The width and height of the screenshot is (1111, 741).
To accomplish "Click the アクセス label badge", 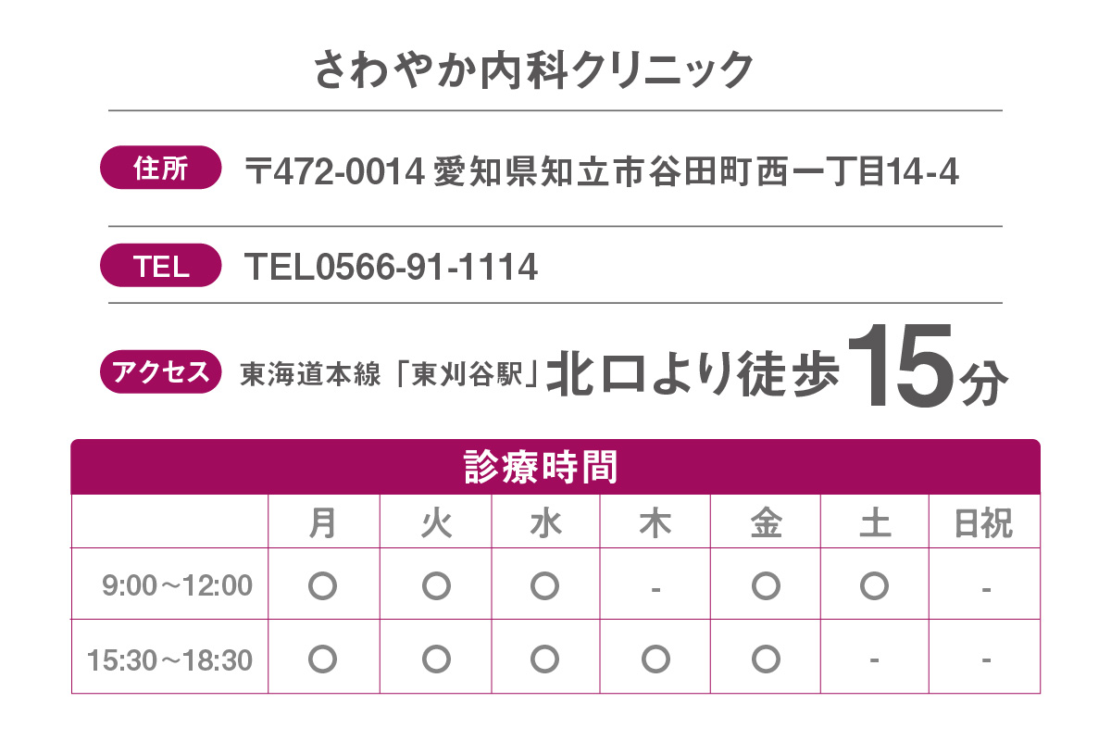I will [160, 372].
